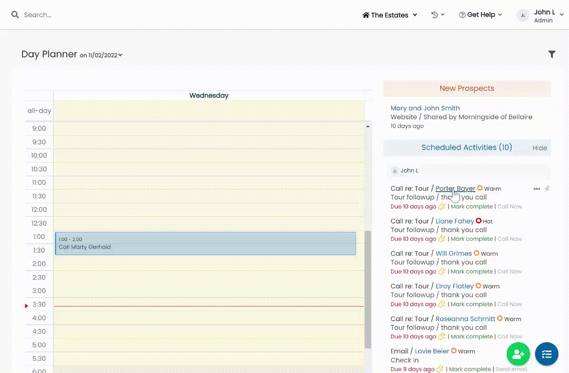Click the calendar vertical scrollbar thumb

368,289
